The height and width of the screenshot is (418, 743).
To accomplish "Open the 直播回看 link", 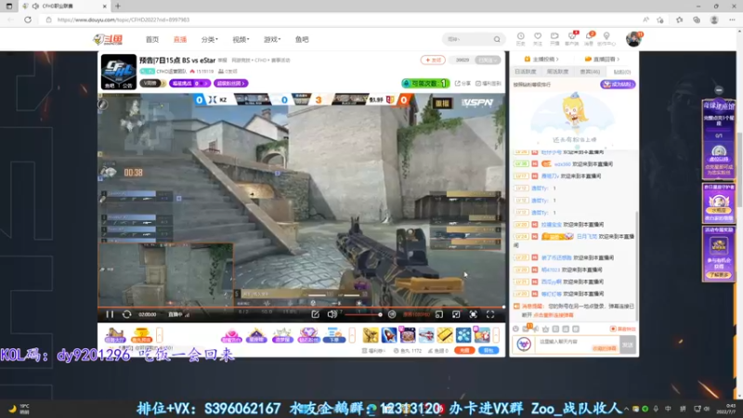I will pos(602,59).
